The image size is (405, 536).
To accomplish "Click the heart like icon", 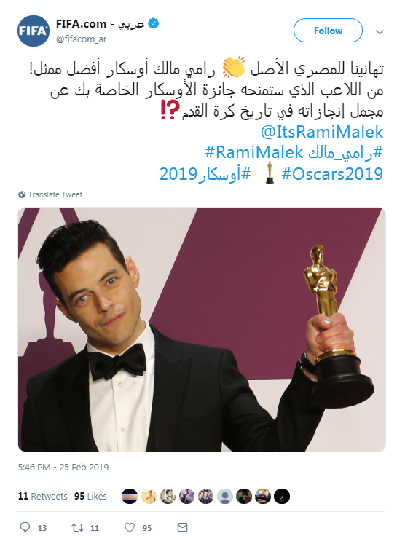I will pyautogui.click(x=129, y=527).
